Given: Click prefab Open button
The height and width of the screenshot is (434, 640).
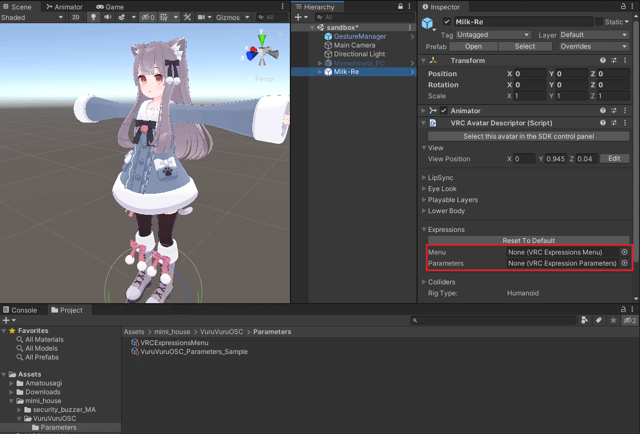Looking at the screenshot, I should [x=473, y=46].
